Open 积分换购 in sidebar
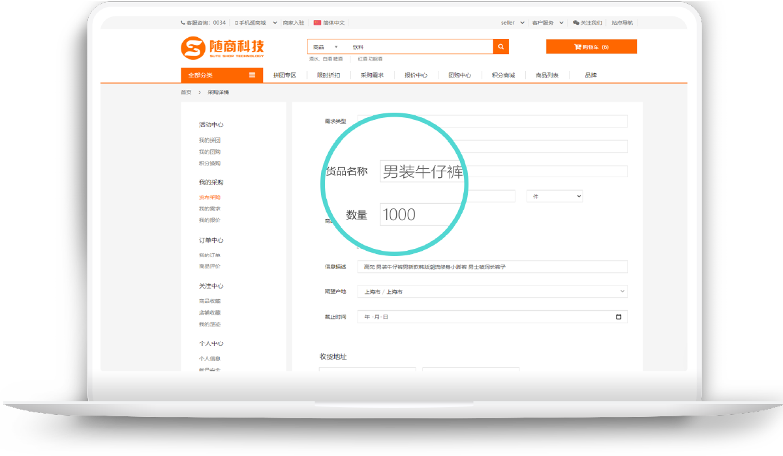The image size is (783, 456). click(x=209, y=163)
